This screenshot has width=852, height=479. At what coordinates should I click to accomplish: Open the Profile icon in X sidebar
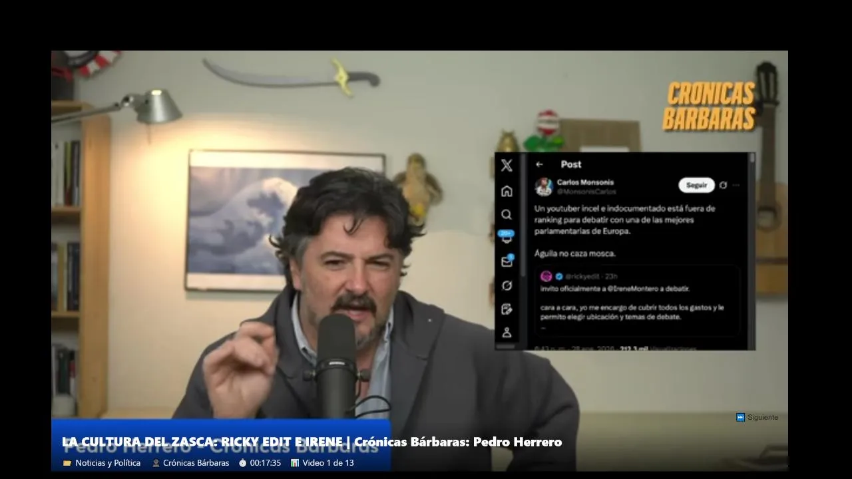(x=507, y=332)
